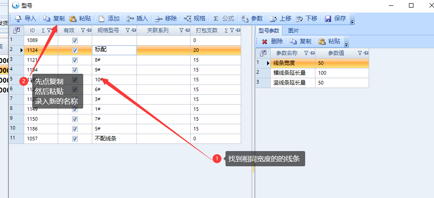Screen dimensions: 434x198
Task: Click the 标配 cell input field
Action: (x=114, y=50)
